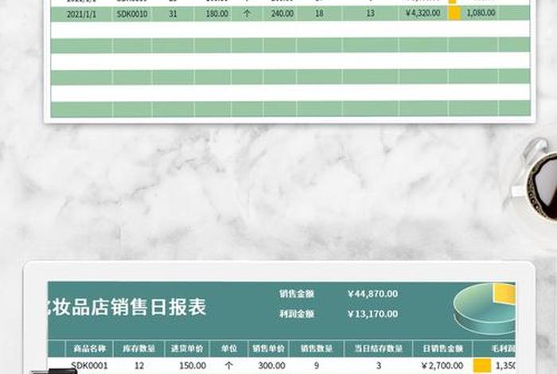
Task: Click the 进货单价 column header
Action: (187, 349)
